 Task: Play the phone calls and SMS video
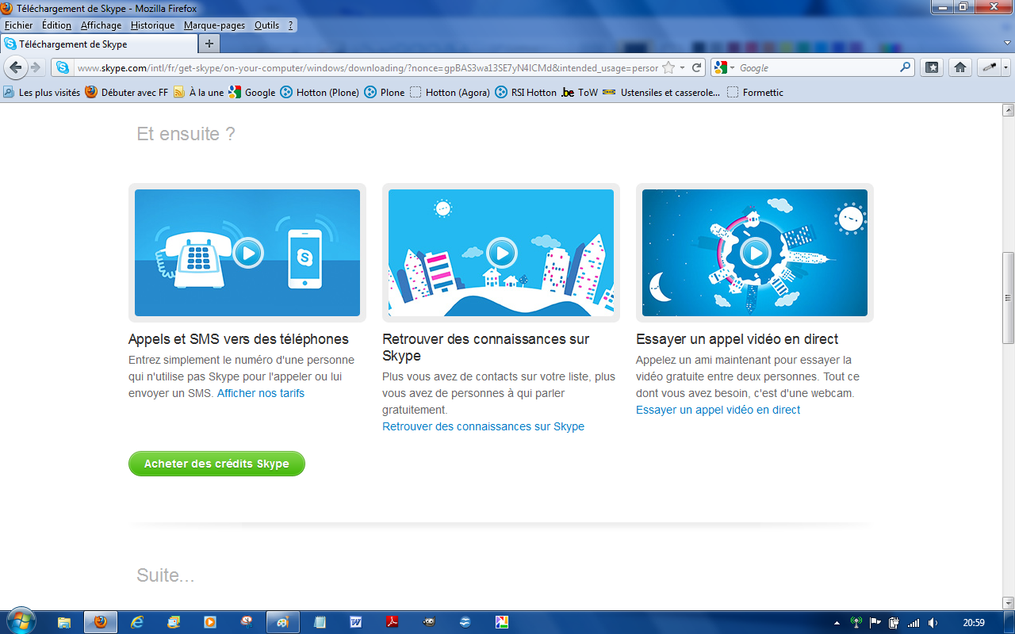(x=247, y=253)
